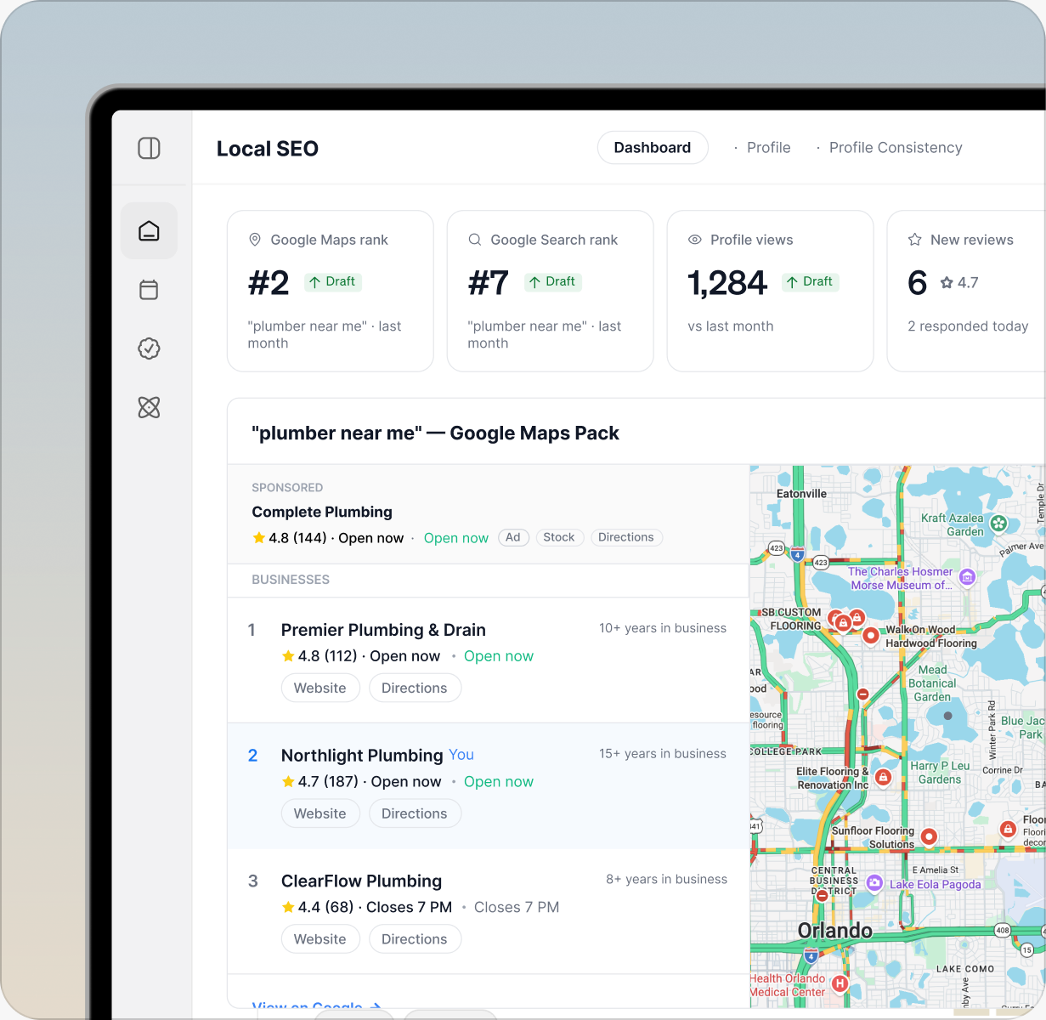Click the 'You' label beside Northlight Plumbing

[x=461, y=755]
